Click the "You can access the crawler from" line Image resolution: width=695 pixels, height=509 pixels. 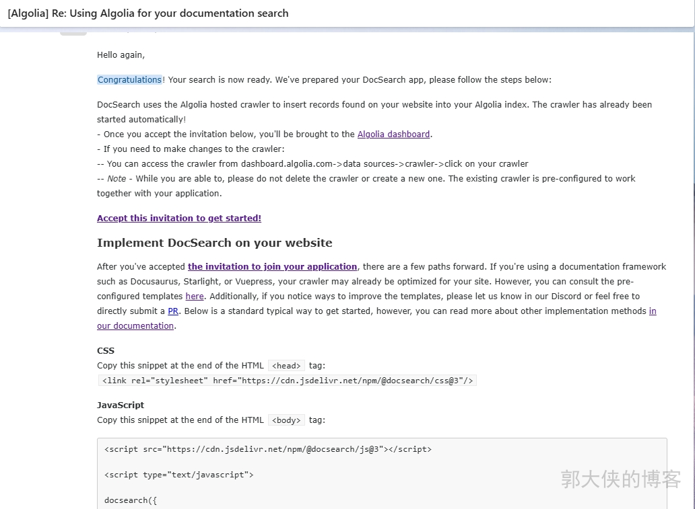pyautogui.click(x=312, y=164)
